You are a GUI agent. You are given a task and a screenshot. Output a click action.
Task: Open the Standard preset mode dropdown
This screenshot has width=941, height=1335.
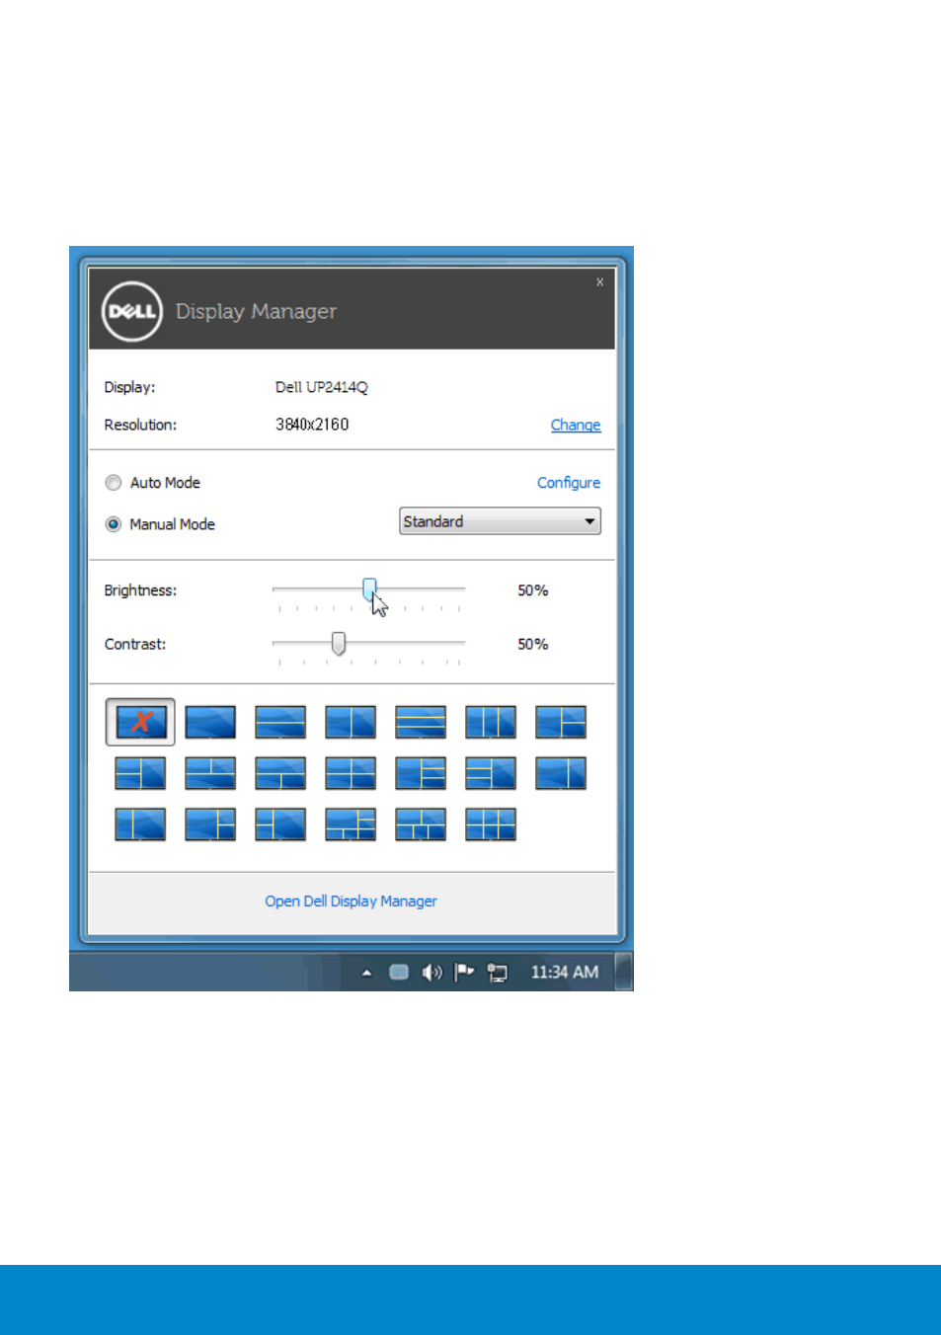point(500,521)
